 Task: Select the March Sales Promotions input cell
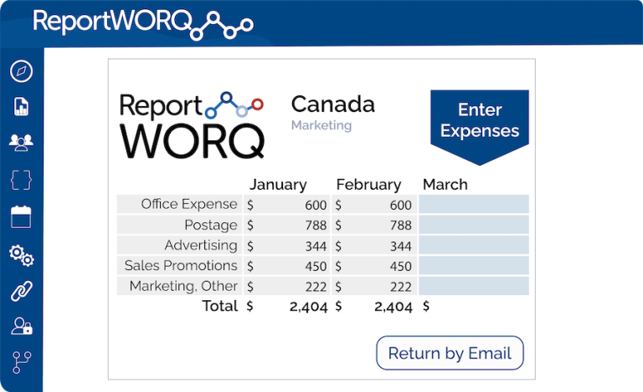tap(474, 266)
